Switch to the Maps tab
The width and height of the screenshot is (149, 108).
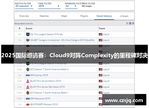coord(64,16)
